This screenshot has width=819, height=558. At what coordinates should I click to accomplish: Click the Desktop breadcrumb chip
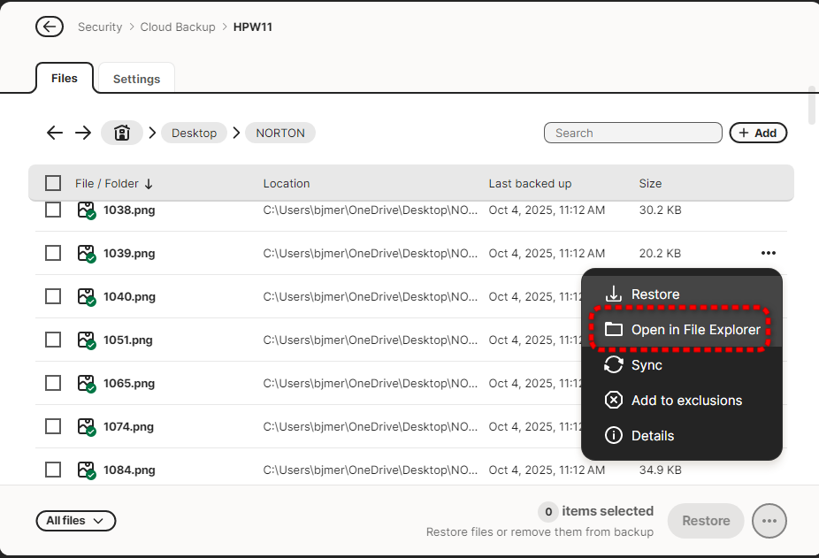pos(194,133)
